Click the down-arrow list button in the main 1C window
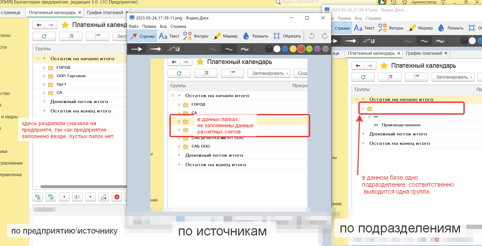 click(71, 36)
